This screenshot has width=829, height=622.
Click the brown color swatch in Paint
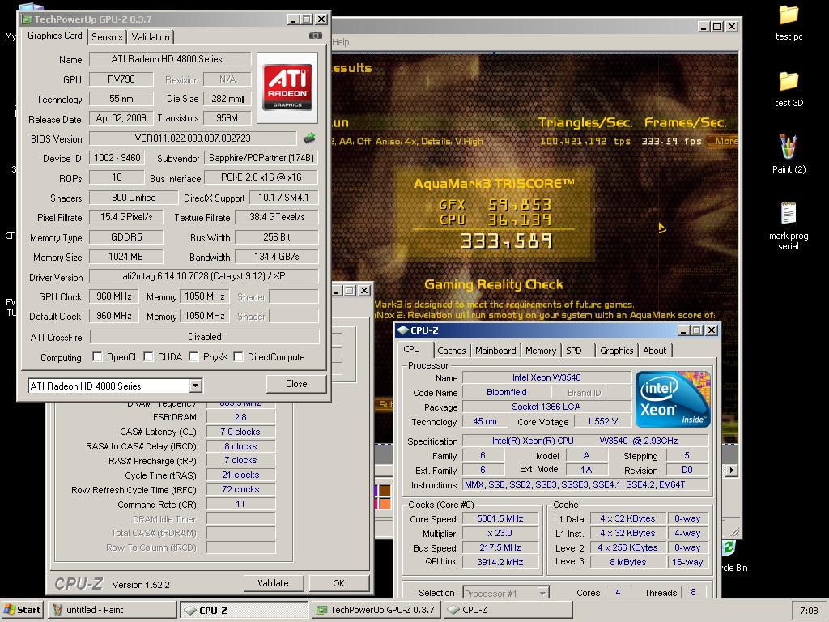[x=385, y=490]
